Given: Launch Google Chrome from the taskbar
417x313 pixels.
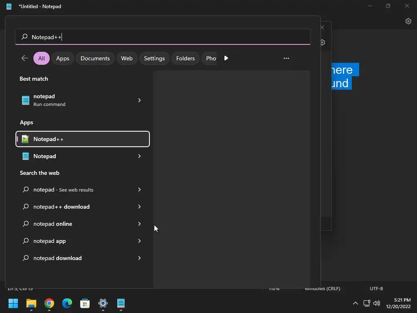Looking at the screenshot, I should click(49, 303).
